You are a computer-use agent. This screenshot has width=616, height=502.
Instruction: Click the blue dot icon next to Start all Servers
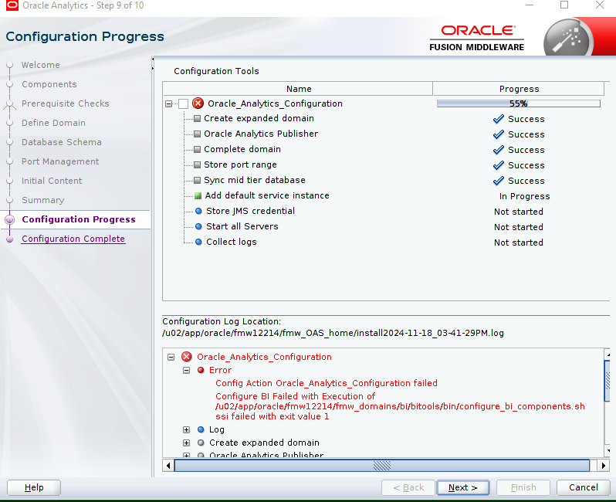[198, 226]
